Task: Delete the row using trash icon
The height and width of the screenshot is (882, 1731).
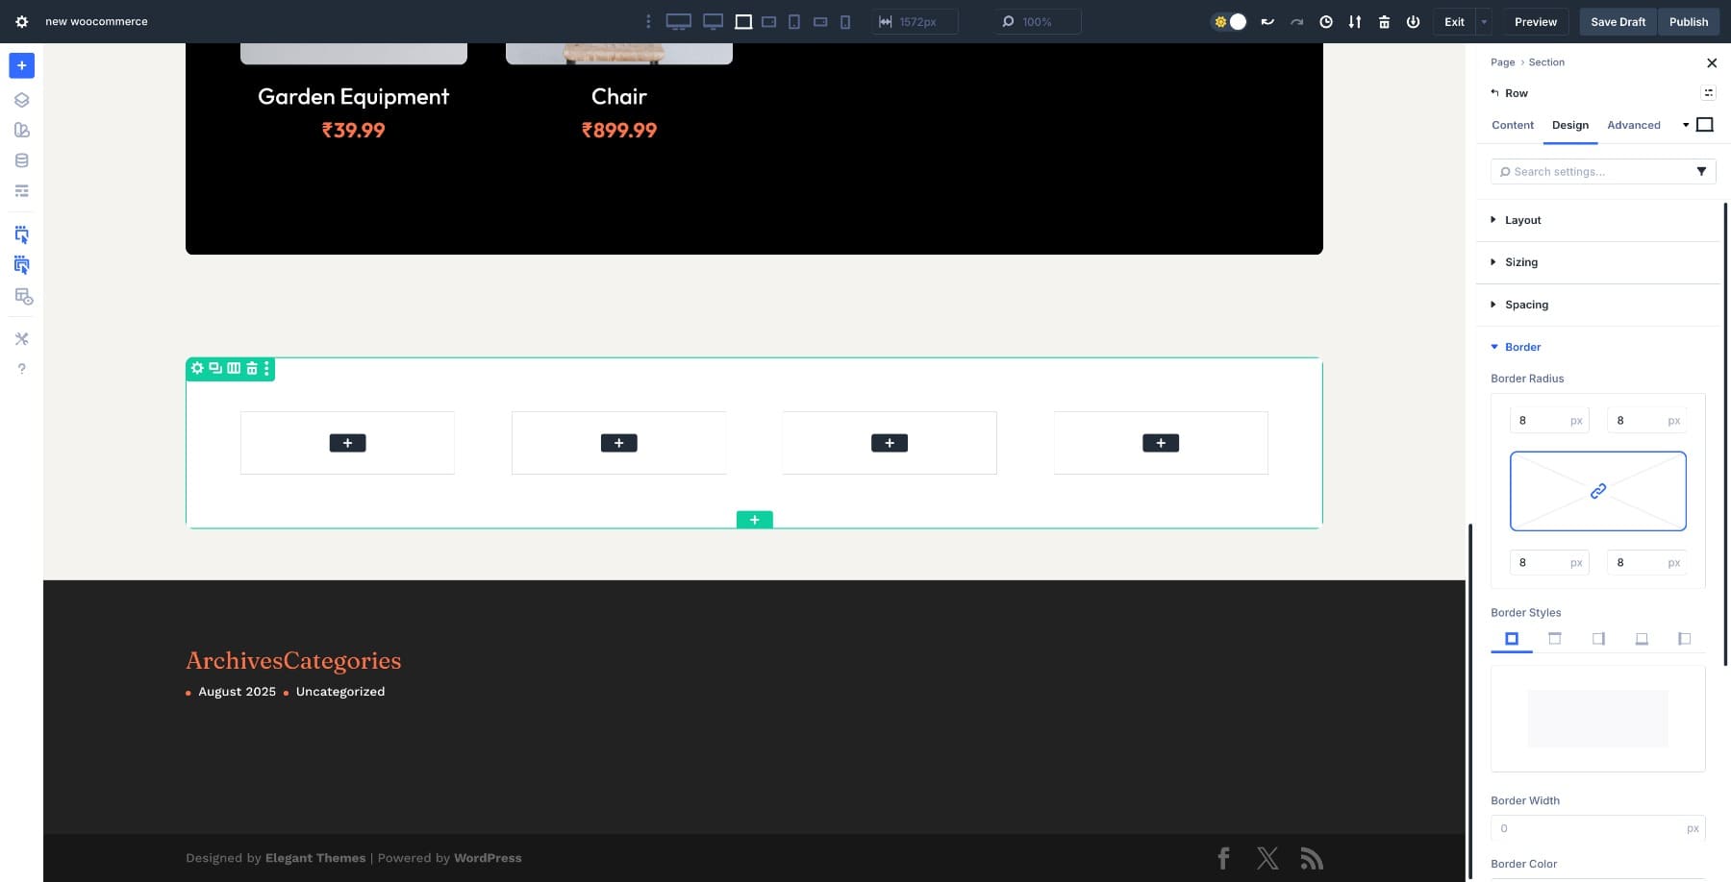Action: point(252,368)
